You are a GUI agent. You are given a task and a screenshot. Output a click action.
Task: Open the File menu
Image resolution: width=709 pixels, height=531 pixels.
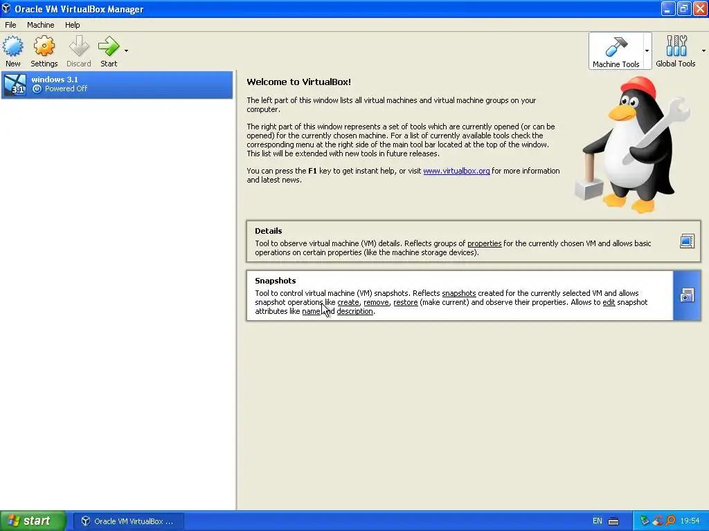10,25
